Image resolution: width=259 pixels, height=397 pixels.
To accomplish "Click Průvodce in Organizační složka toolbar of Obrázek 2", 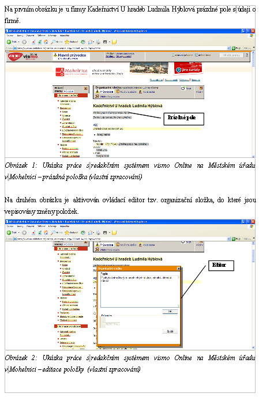I will tap(104, 245).
